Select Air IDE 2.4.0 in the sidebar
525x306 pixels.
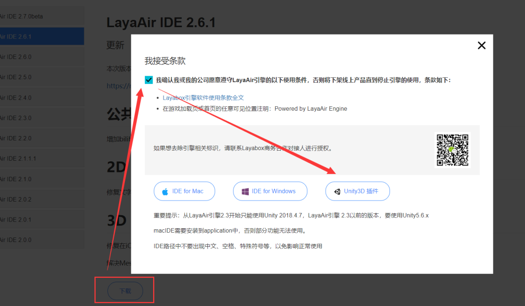point(42,98)
